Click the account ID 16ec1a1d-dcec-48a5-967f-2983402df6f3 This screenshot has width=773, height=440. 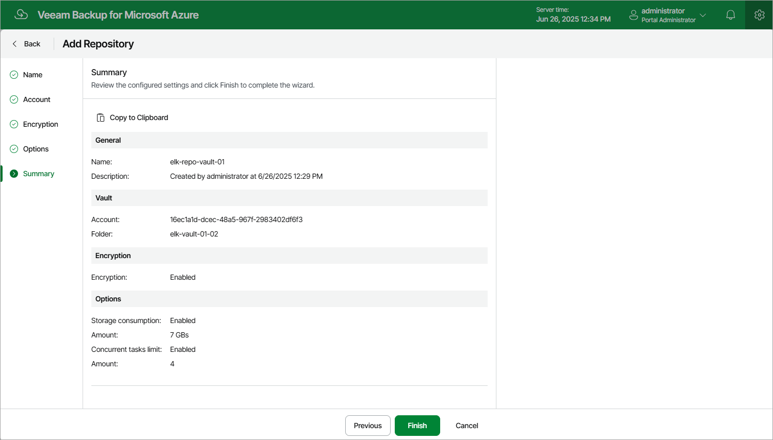236,219
